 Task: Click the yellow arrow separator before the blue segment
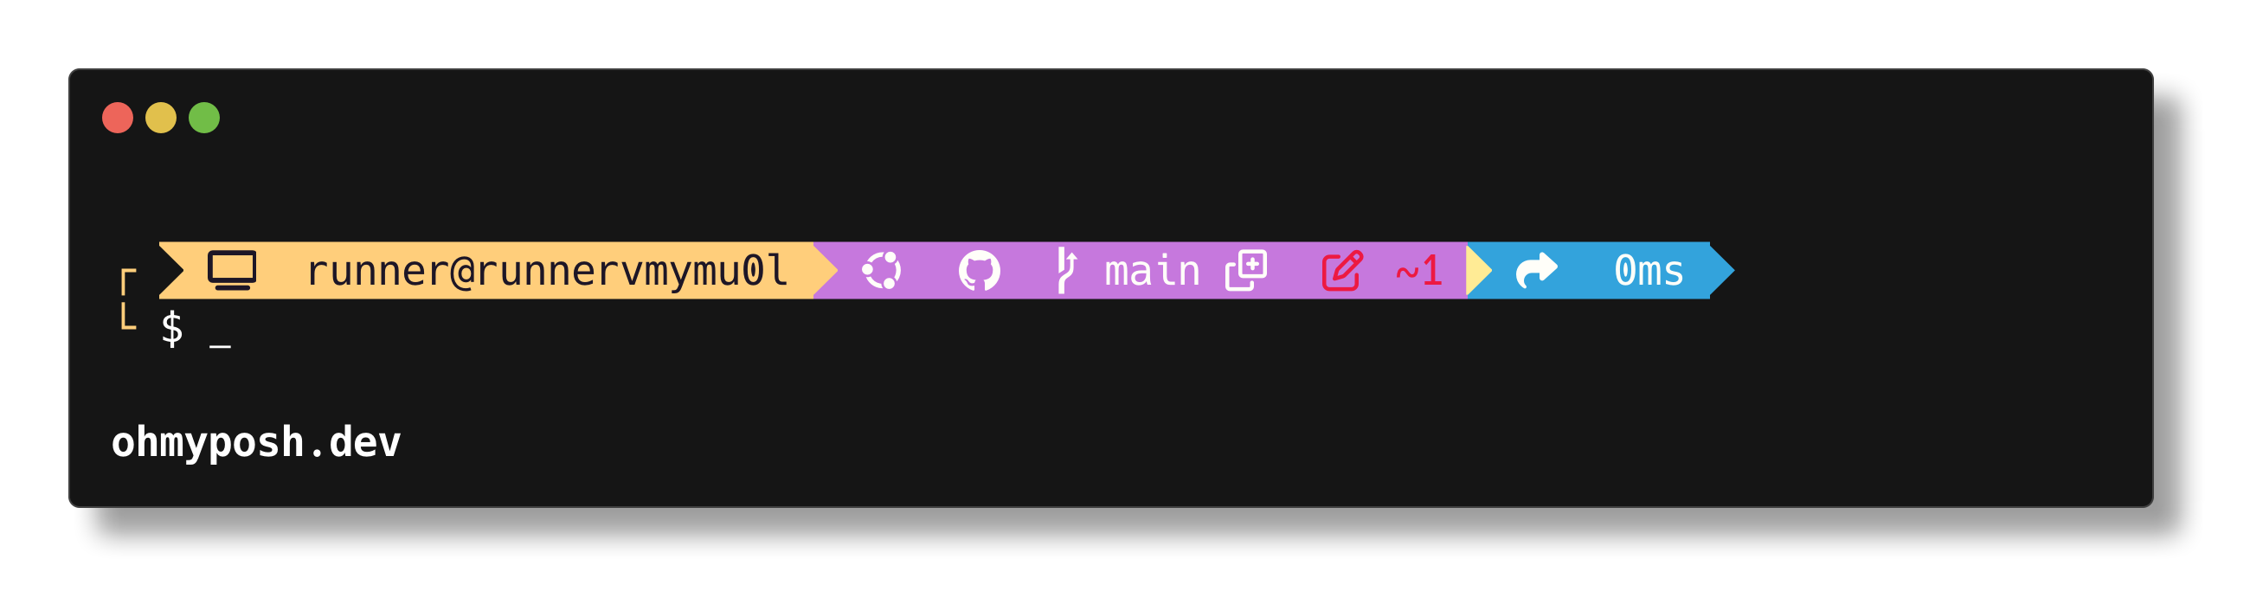pyautogui.click(x=1479, y=271)
